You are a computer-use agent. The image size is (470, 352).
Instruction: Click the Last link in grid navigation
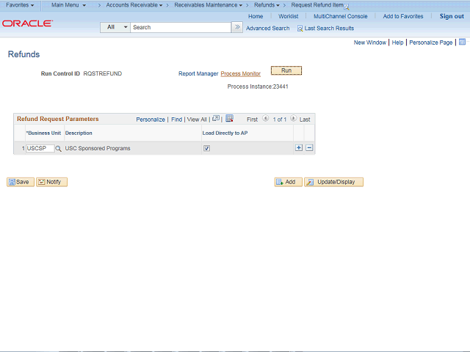coord(305,120)
